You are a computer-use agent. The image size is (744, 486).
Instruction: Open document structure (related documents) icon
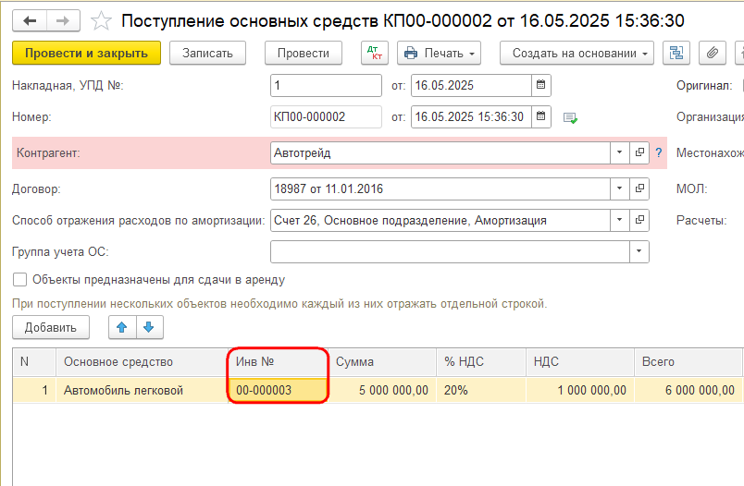676,53
